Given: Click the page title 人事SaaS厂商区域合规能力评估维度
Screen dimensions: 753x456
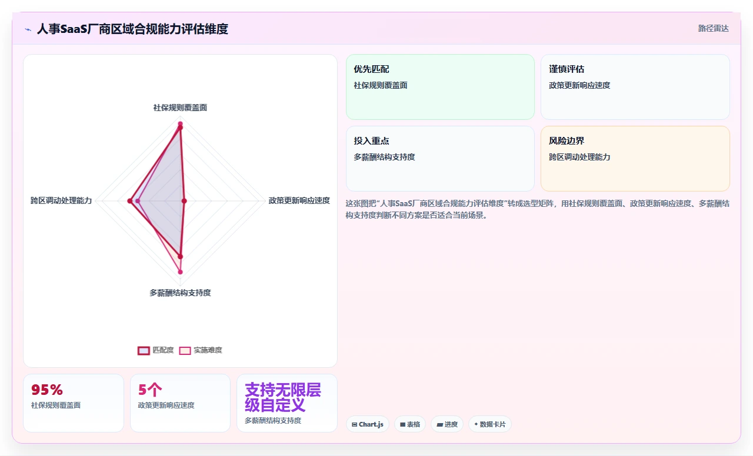Looking at the screenshot, I should (132, 29).
